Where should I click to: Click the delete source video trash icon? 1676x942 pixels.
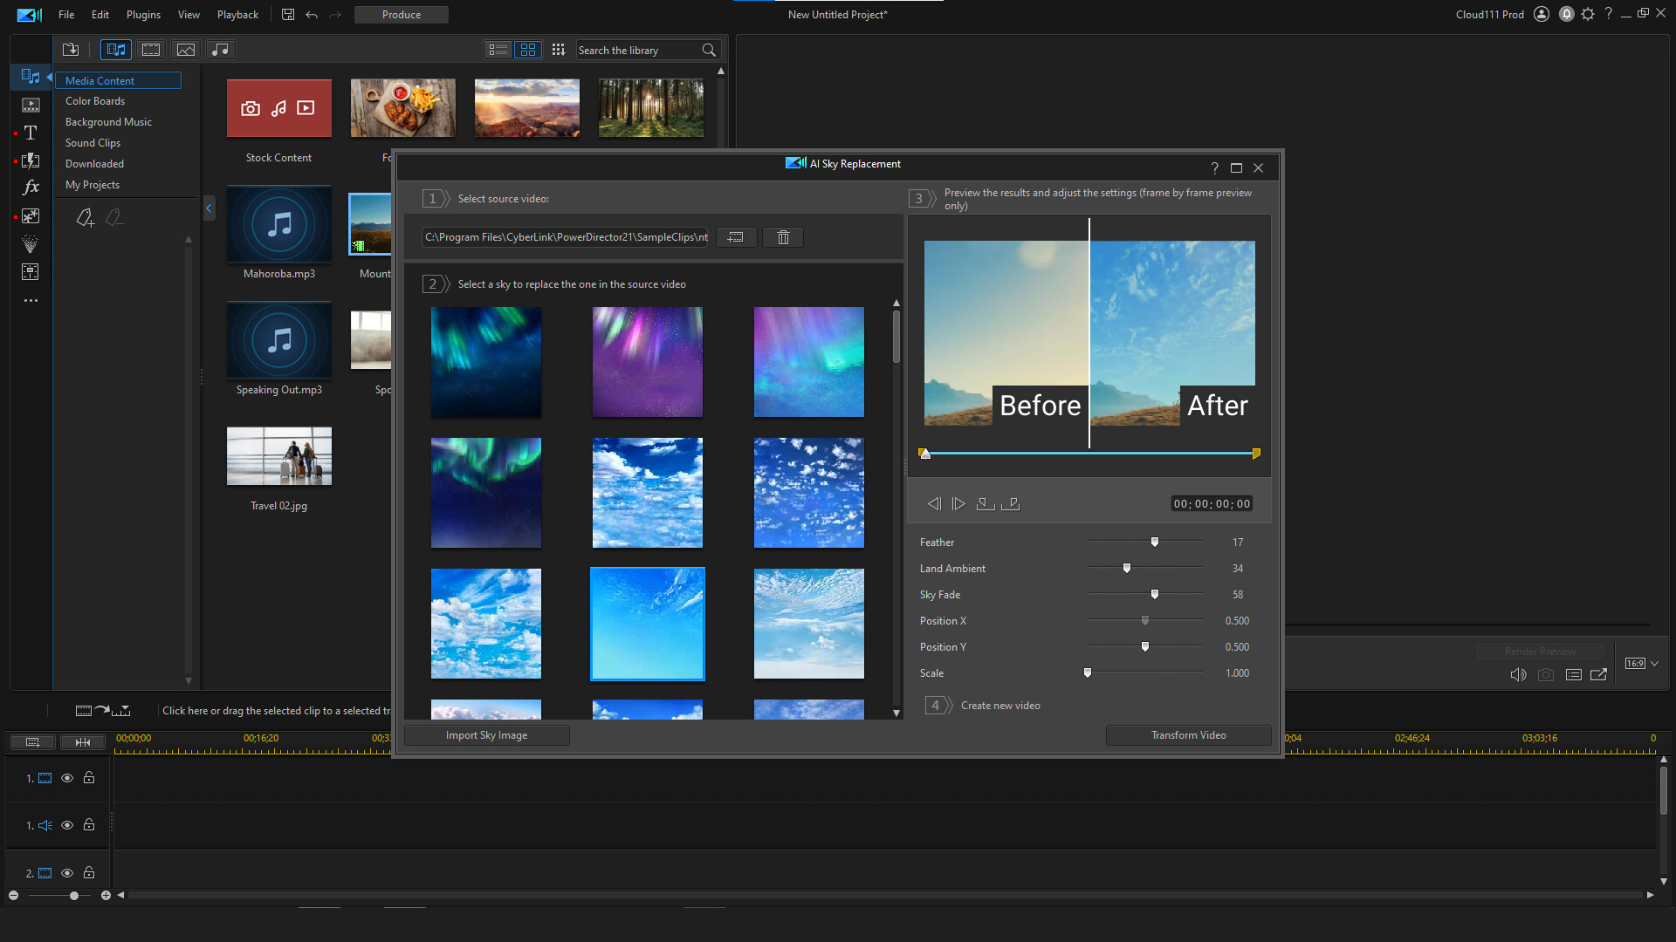tap(782, 236)
